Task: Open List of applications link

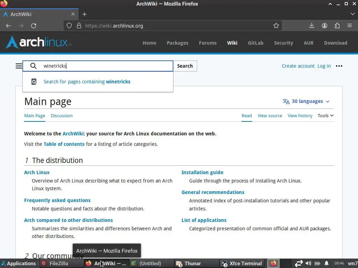Action: pos(204,220)
